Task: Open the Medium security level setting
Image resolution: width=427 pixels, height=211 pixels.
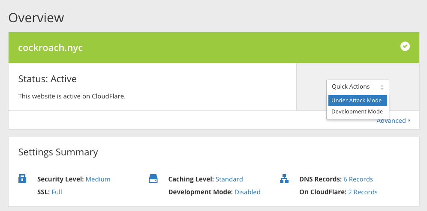Action: click(x=98, y=179)
